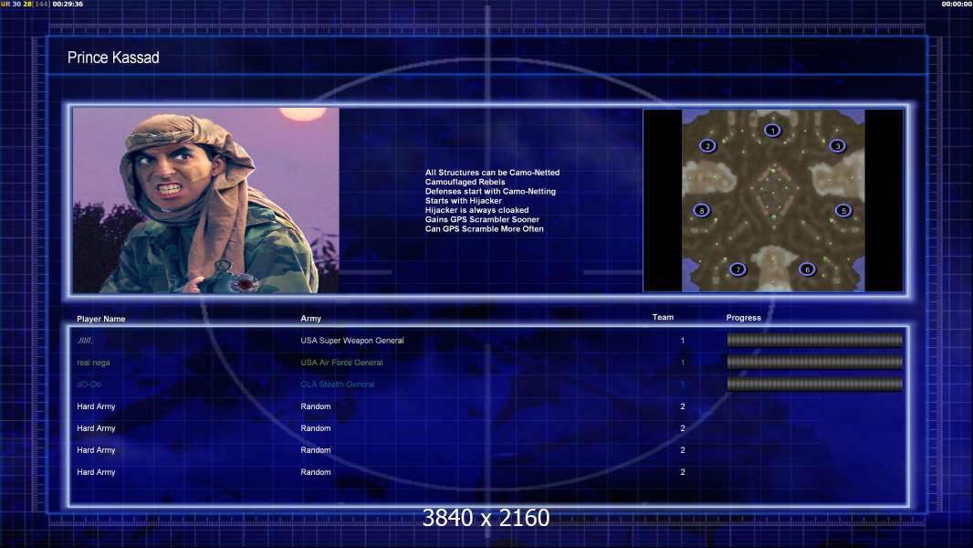Screen dimensions: 973x548
Task: Select start position 1 on the map
Action: [x=772, y=131]
